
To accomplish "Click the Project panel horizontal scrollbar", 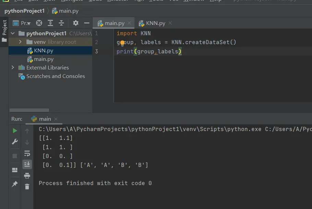I will [x=29, y=110].
